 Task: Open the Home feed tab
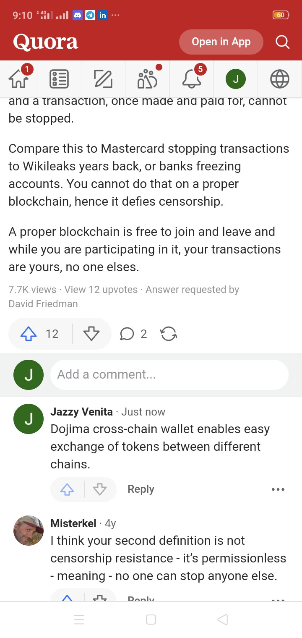[18, 78]
